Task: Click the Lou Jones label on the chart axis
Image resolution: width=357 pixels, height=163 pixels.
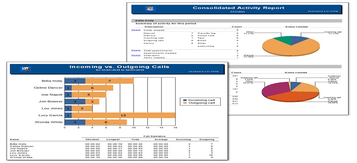Action: (x=52, y=108)
